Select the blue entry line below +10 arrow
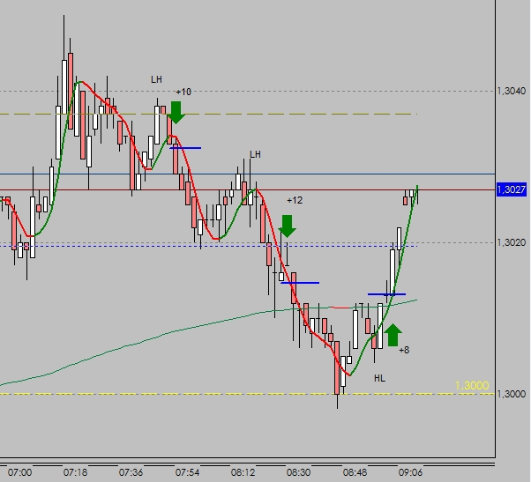 click(x=185, y=148)
